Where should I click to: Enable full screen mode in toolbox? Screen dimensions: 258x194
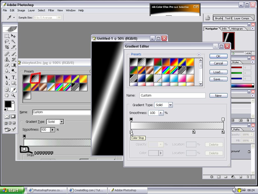click(x=14, y=123)
